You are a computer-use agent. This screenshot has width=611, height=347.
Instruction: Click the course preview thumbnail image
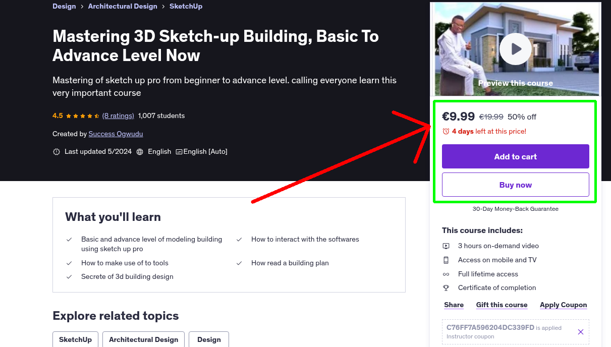click(515, 49)
